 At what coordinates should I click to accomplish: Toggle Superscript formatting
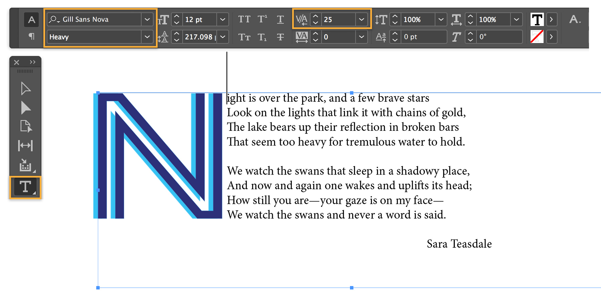pyautogui.click(x=262, y=19)
